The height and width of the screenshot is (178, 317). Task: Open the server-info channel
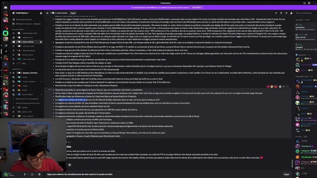point(28,37)
